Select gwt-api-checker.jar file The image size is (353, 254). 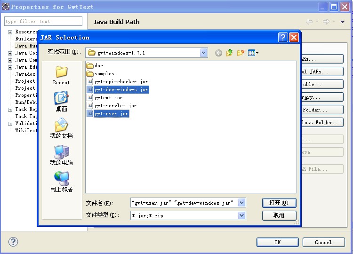coord(118,81)
